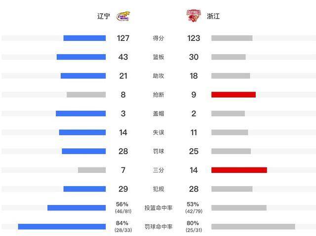This screenshot has height=236, width=316.
Task: Select the 失误 turnovers label
Action: pos(158,132)
